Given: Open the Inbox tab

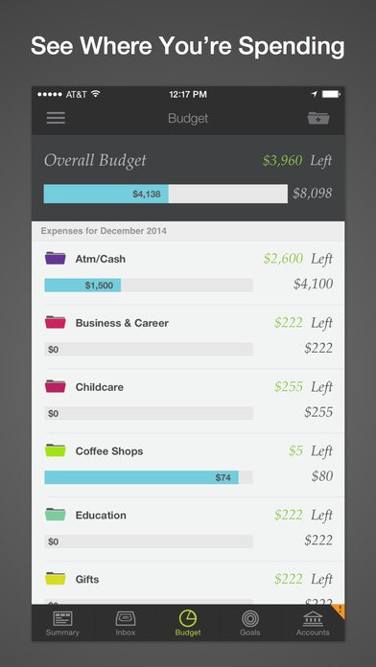Looking at the screenshot, I should (126, 623).
